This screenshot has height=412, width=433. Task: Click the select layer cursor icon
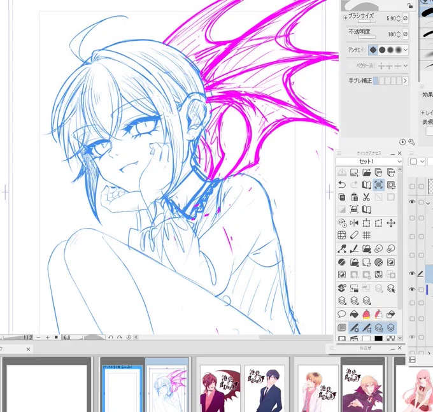[x=391, y=288]
